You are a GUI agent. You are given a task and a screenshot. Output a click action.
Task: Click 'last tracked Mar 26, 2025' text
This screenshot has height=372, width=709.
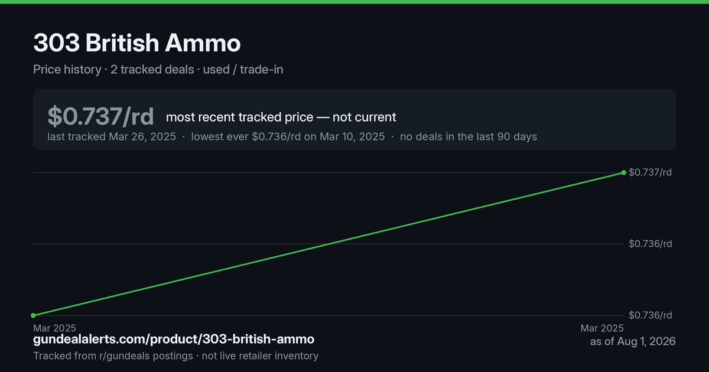pos(112,136)
